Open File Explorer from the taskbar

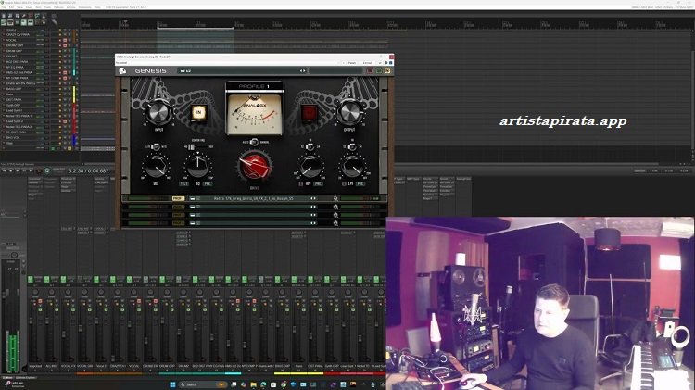coord(254,384)
